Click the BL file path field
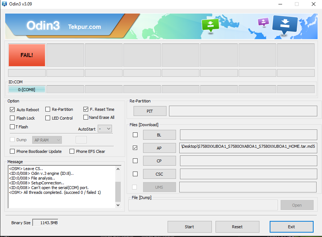This screenshot has width=322, height=237. tap(248, 135)
